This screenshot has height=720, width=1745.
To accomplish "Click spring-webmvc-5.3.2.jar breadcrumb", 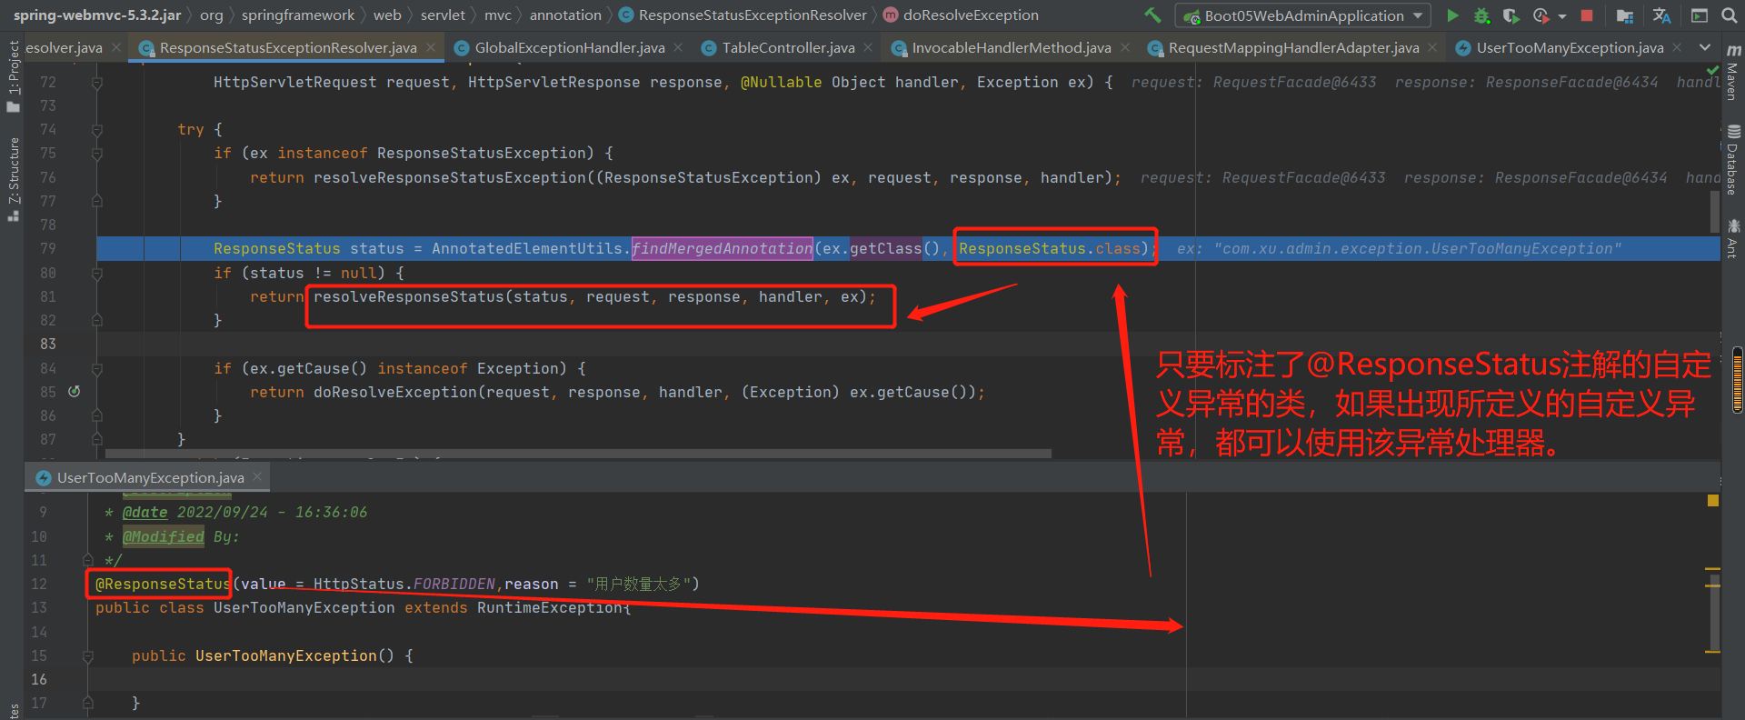I will (x=97, y=15).
